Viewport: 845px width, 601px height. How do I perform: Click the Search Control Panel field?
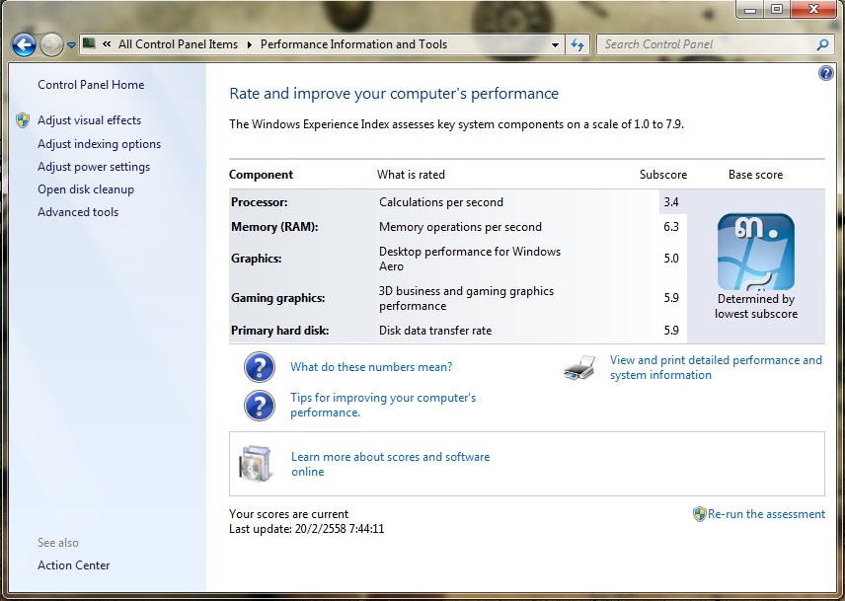click(706, 44)
